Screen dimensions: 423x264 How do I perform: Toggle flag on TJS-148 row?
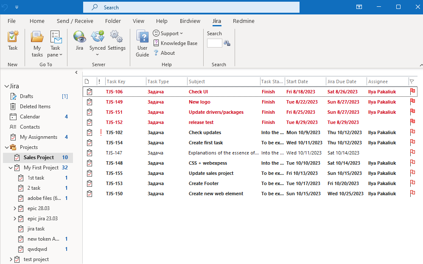(412, 163)
